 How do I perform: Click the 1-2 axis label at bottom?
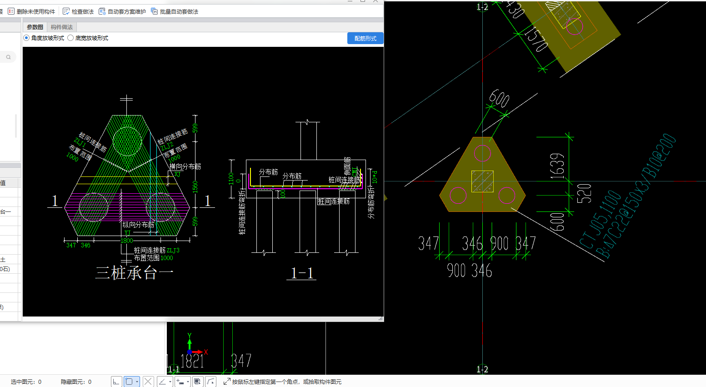coord(482,369)
